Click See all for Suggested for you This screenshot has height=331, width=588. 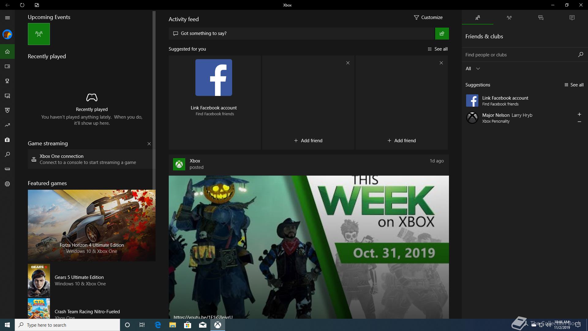438,49
